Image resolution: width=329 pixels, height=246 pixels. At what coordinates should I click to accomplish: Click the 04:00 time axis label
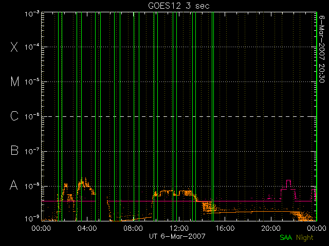pos(87,228)
